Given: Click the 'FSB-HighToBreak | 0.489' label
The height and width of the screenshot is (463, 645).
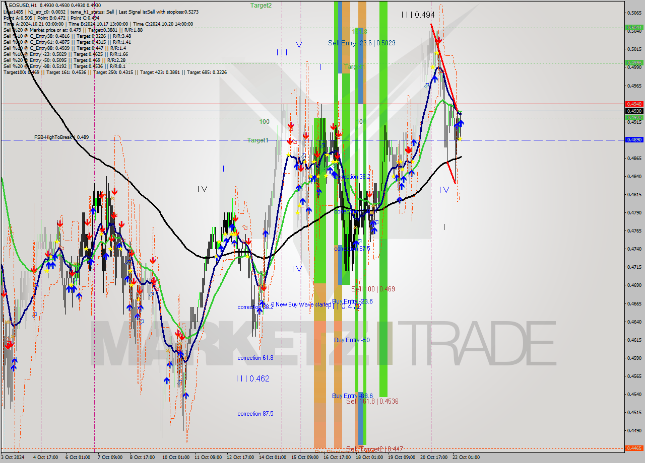Looking at the screenshot, I should pyautogui.click(x=61, y=137).
